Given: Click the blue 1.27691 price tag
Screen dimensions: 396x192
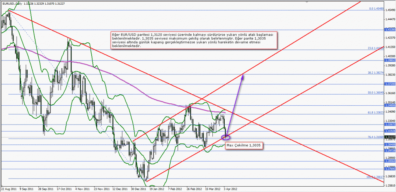Looking at the screenshot, I should coord(390,169).
